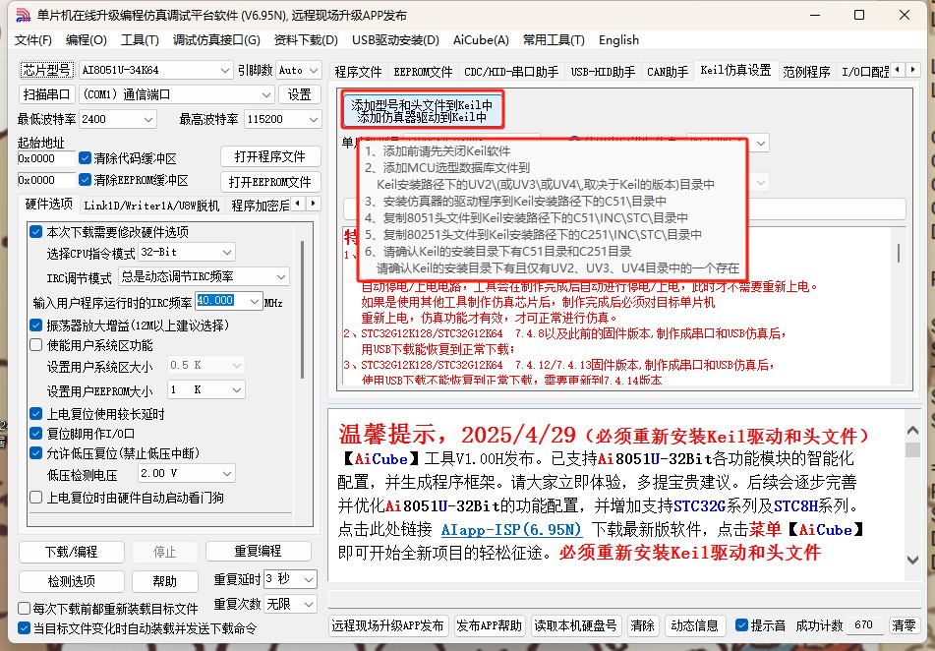Click the STC app logo in title bar

(x=23, y=15)
